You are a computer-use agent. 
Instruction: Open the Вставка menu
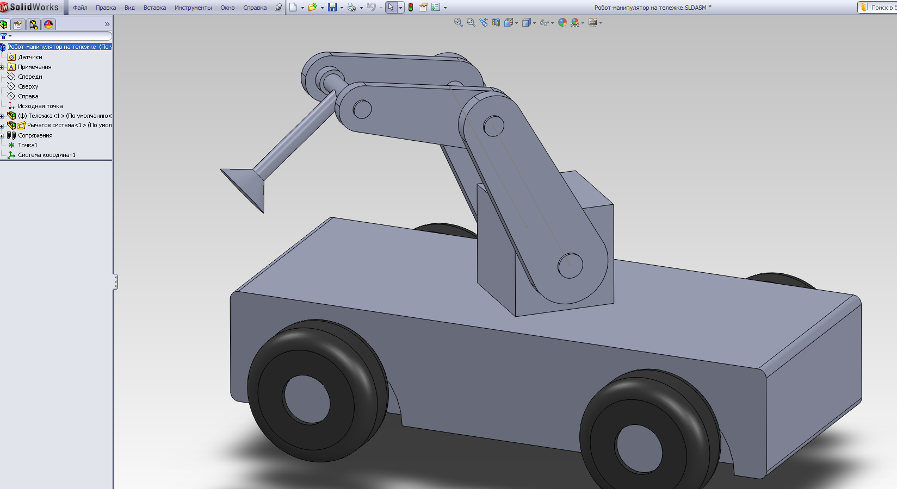[x=154, y=8]
